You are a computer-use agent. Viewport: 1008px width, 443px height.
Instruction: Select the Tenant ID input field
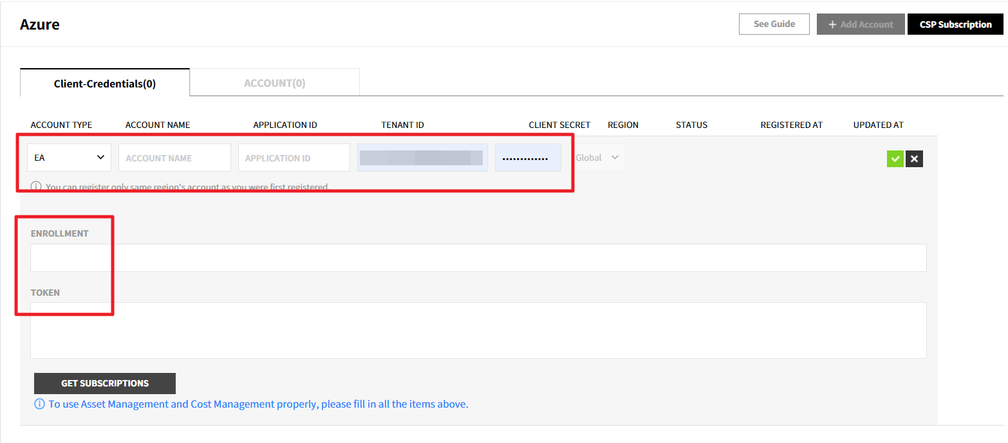[422, 158]
